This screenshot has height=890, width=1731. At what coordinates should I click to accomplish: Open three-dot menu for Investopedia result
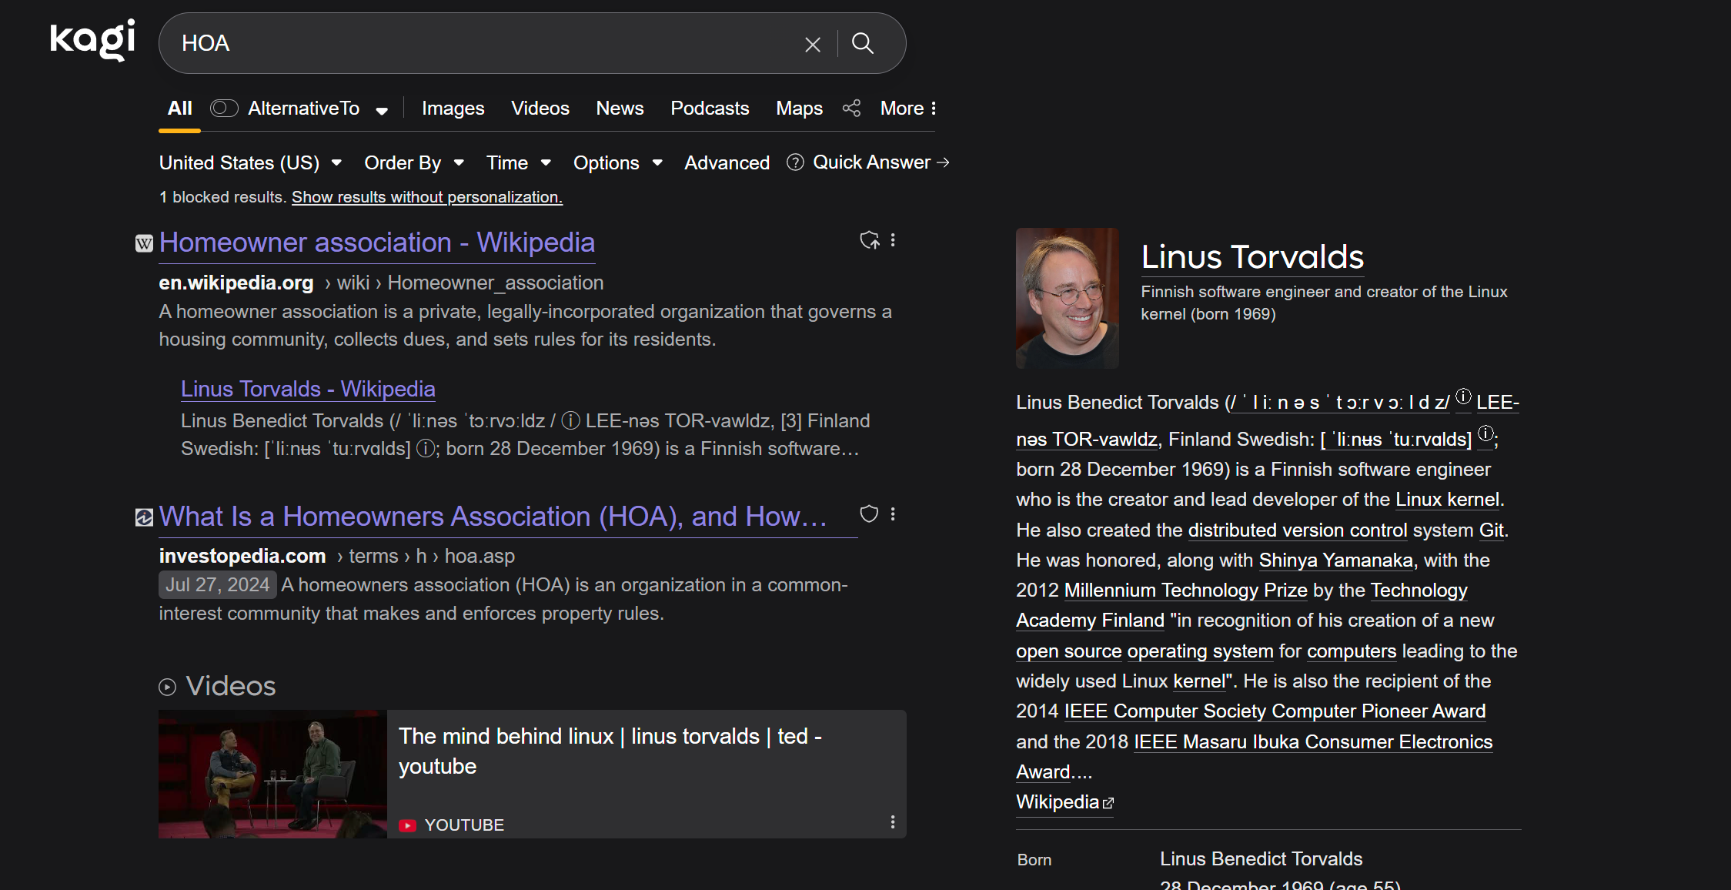[x=893, y=514]
